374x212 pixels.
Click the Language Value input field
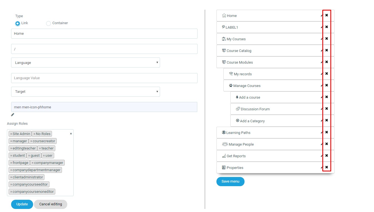pos(104,78)
